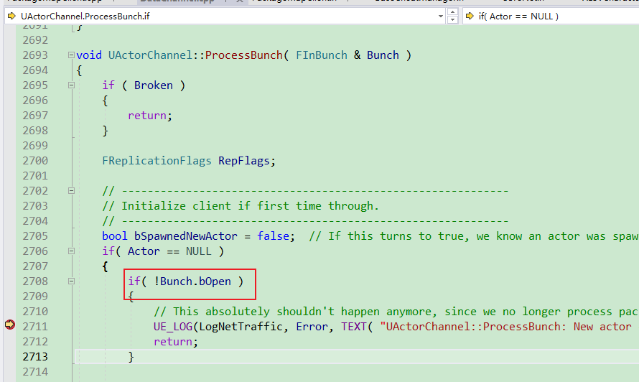The height and width of the screenshot is (382, 639).
Task: Click the 'LogNetTraffic' argument
Action: click(241, 327)
